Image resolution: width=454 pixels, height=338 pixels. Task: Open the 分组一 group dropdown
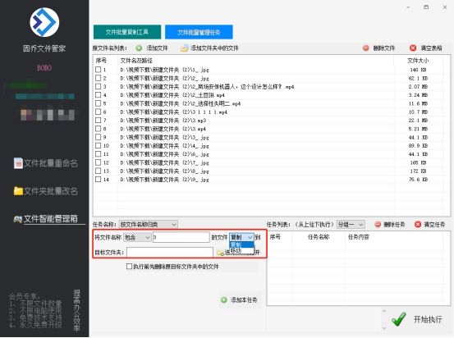pos(351,224)
